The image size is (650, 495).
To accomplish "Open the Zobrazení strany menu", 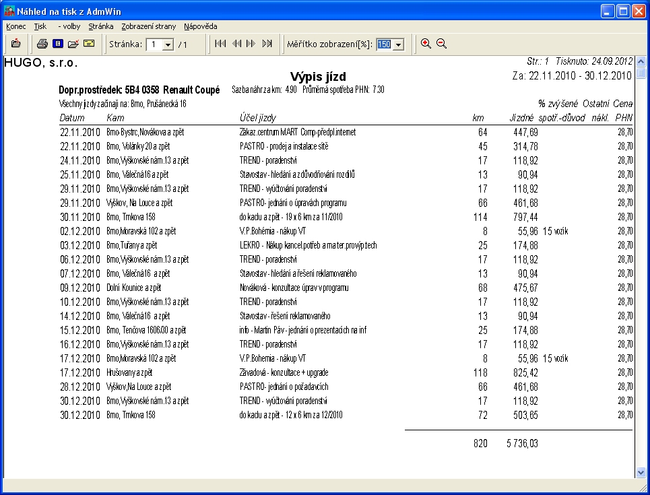I will pos(148,26).
